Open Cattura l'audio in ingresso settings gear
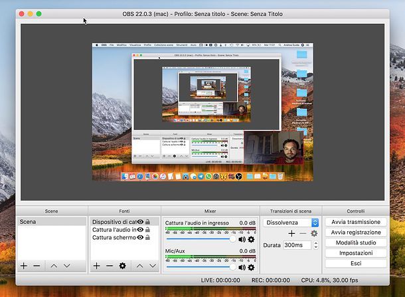This screenshot has width=405, height=297. [251, 239]
